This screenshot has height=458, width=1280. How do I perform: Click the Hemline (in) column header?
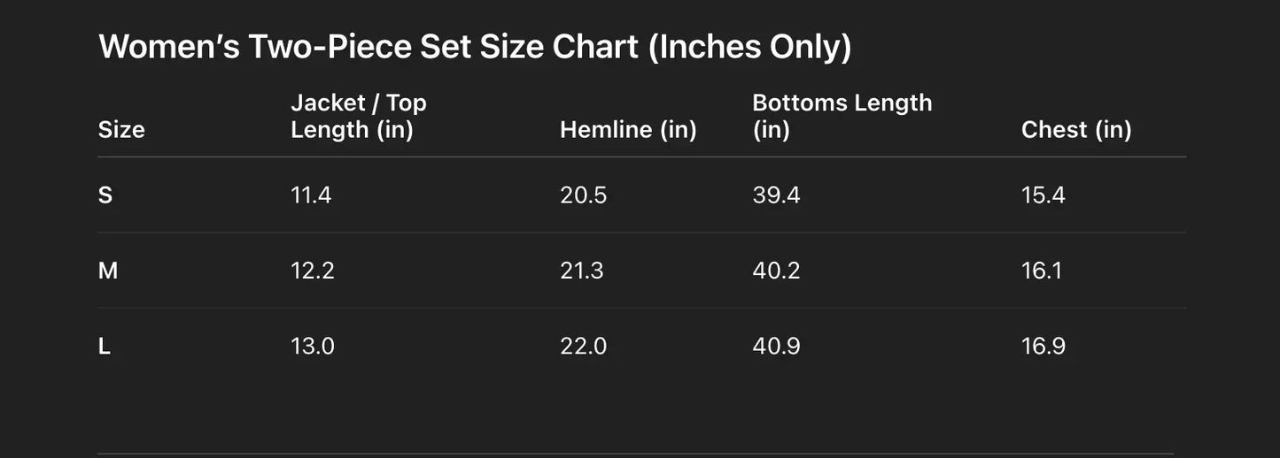coord(628,130)
